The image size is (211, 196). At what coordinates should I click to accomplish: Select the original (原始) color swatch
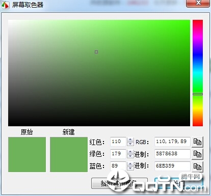27,154
